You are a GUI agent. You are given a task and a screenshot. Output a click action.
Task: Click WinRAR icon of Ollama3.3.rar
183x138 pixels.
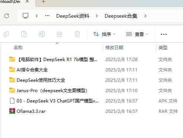click(x=12, y=111)
